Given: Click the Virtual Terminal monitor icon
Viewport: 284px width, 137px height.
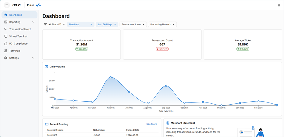Looking at the screenshot, I should [6, 36].
